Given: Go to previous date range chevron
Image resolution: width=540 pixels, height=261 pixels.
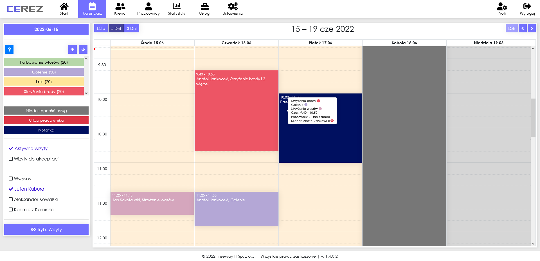Looking at the screenshot, I should pyautogui.click(x=523, y=28).
